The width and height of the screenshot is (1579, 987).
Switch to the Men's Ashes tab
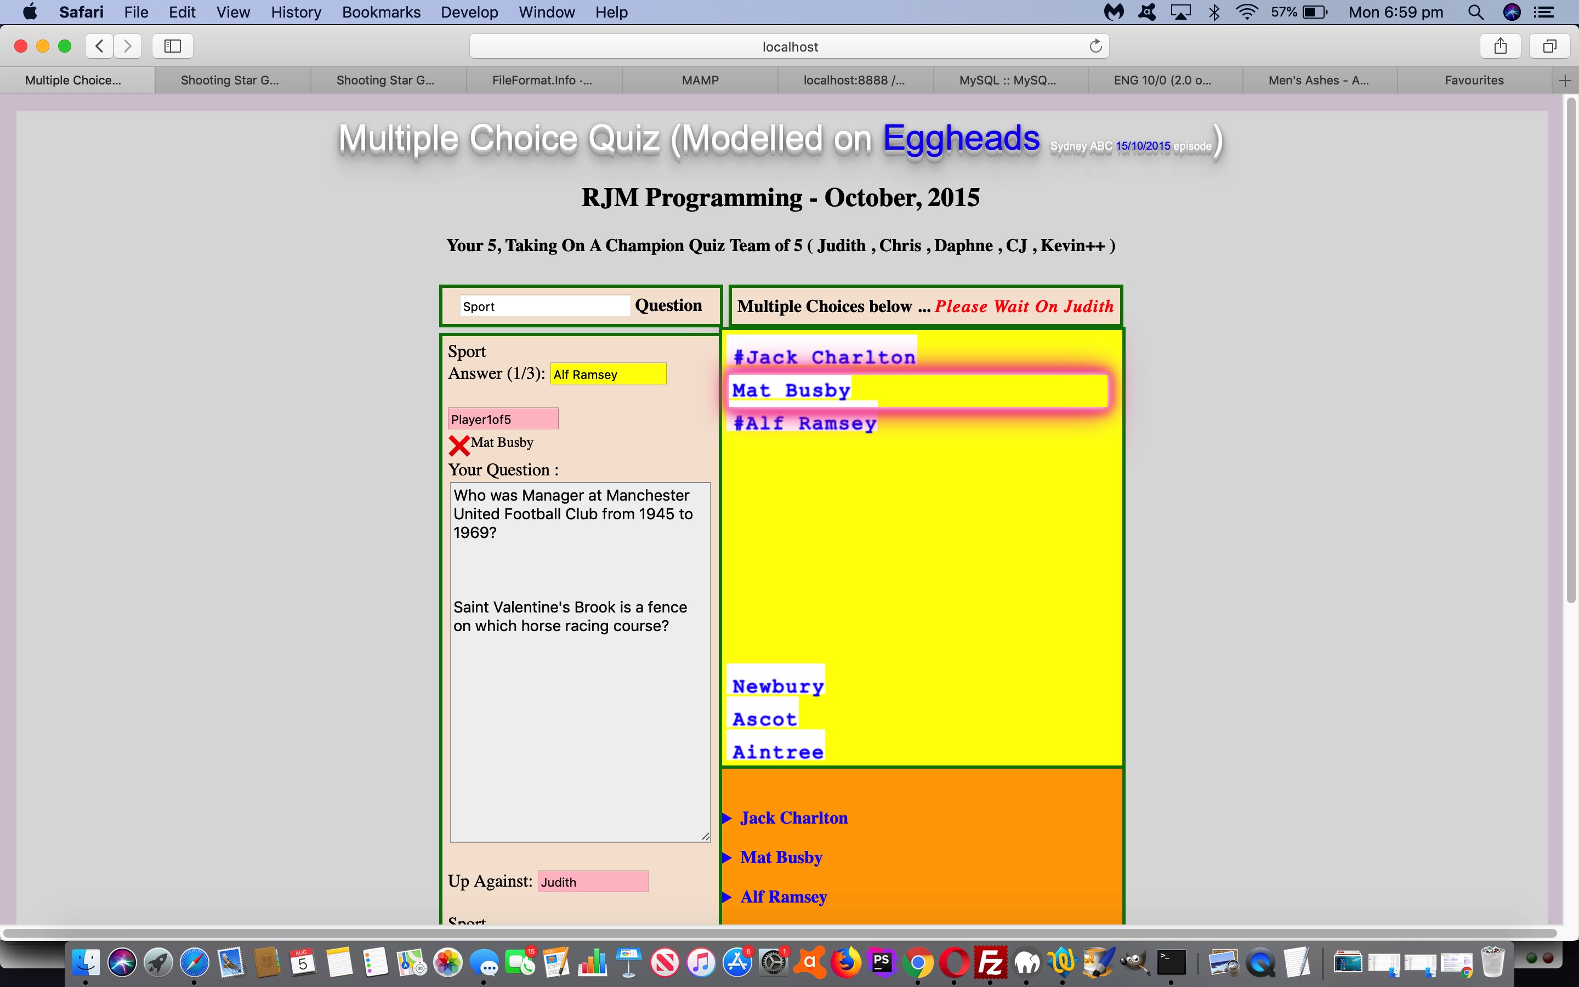coord(1319,80)
